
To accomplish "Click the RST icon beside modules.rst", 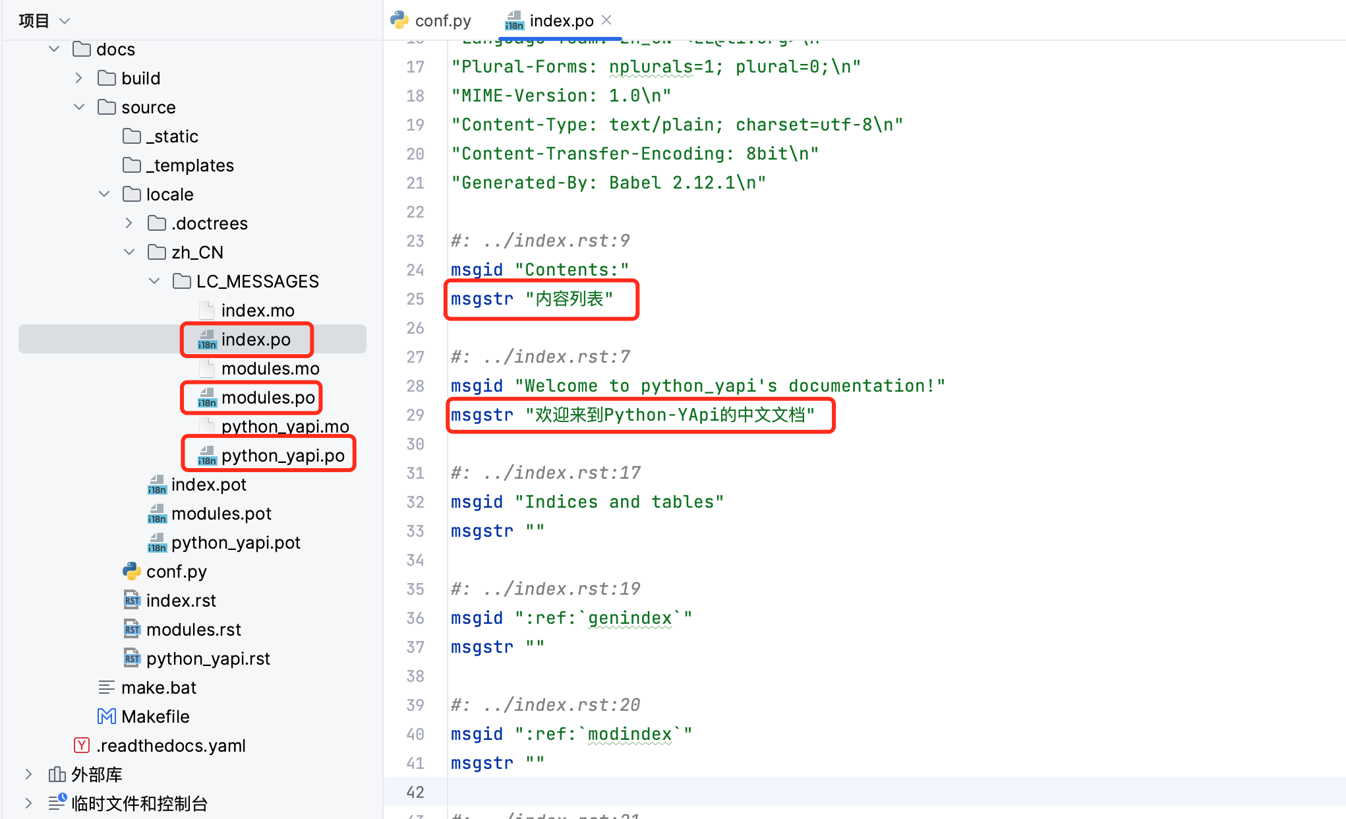I will tap(132, 629).
